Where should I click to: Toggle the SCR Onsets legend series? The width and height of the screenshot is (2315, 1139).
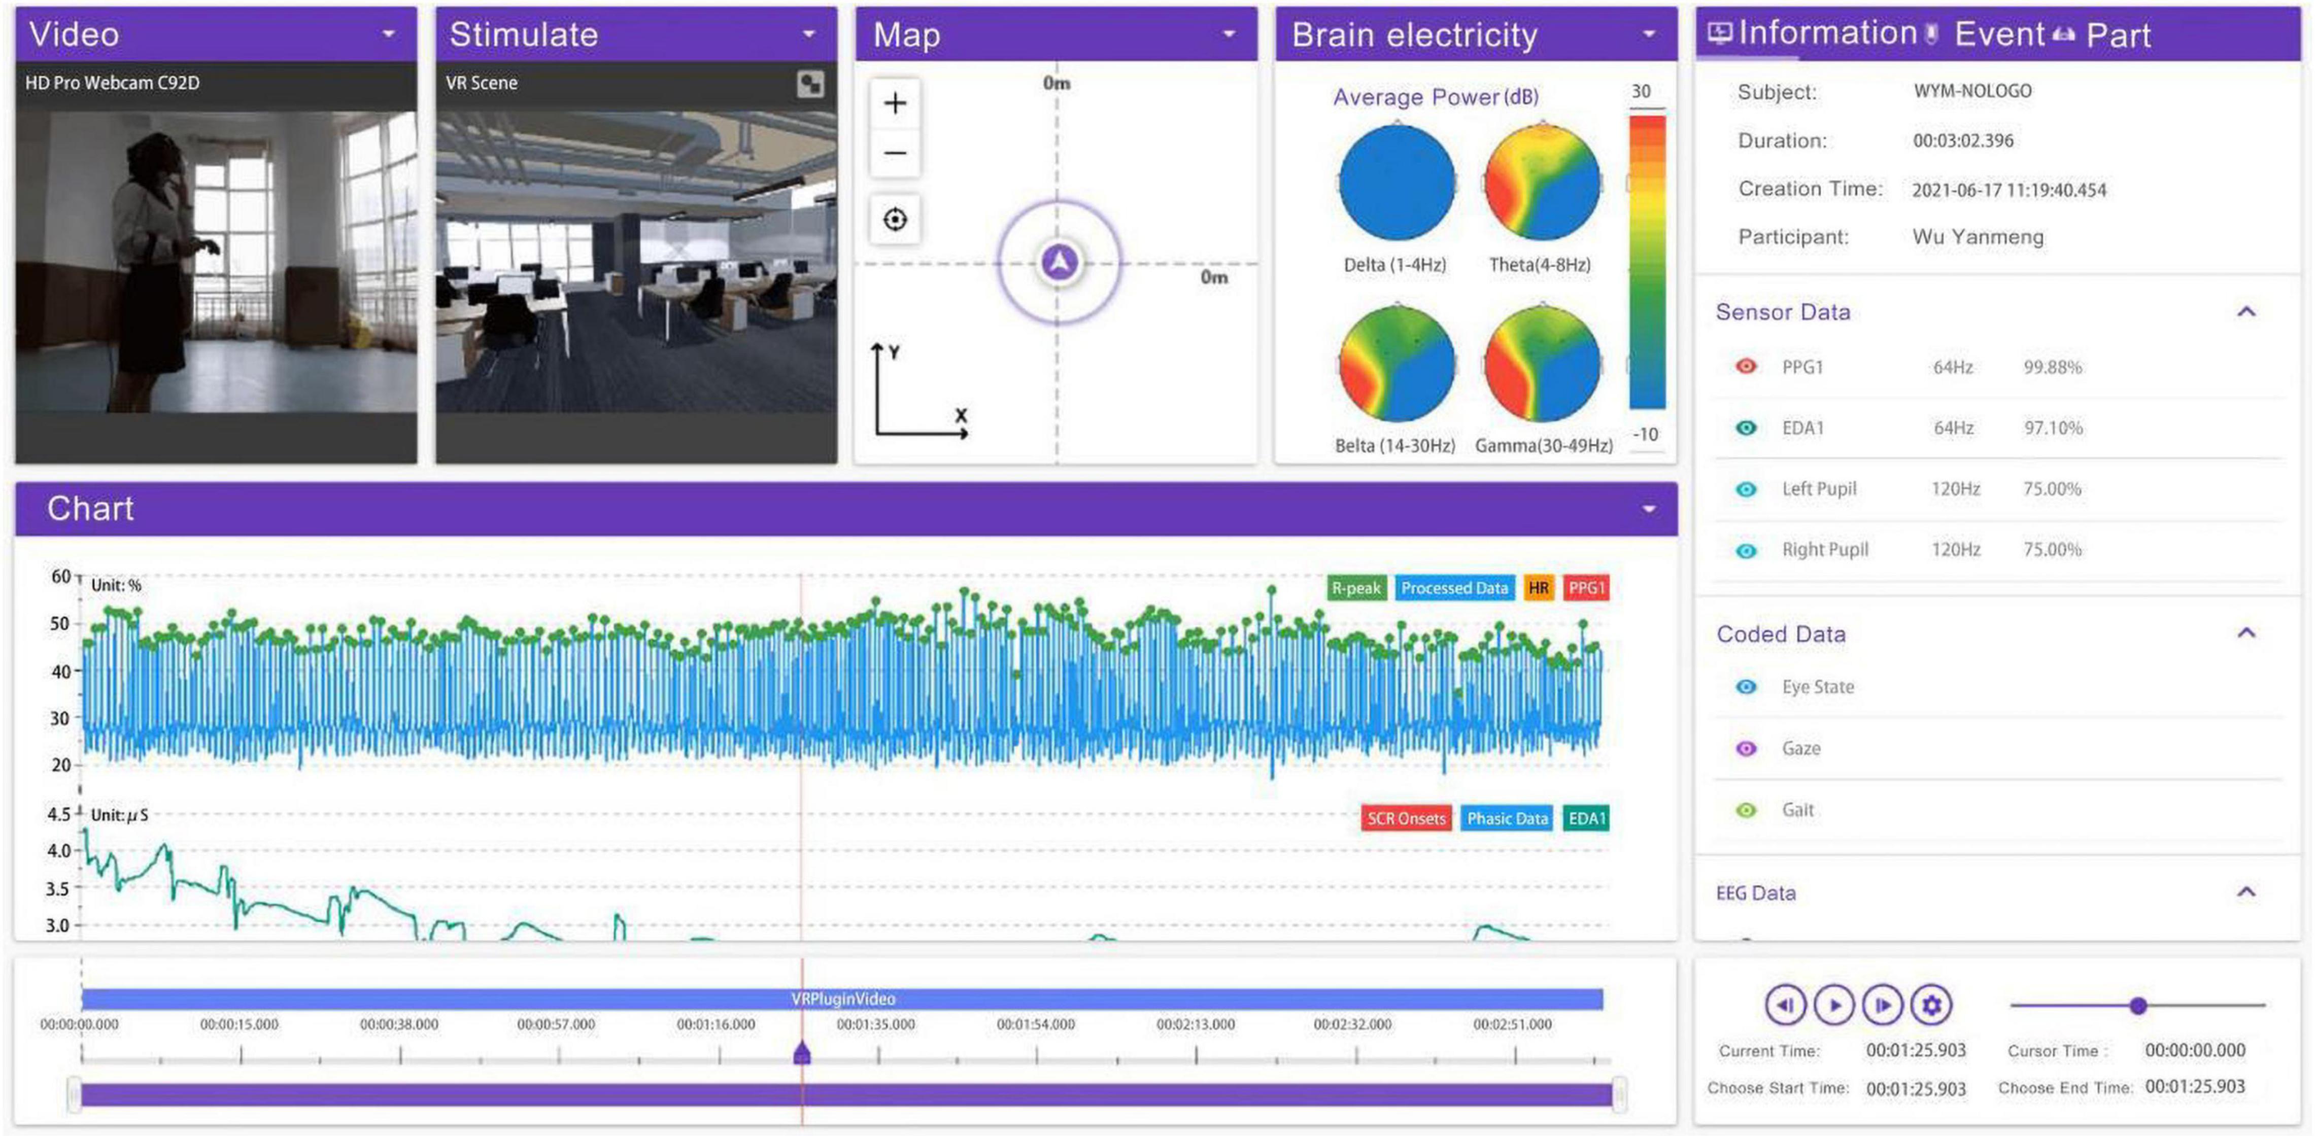point(1406,818)
